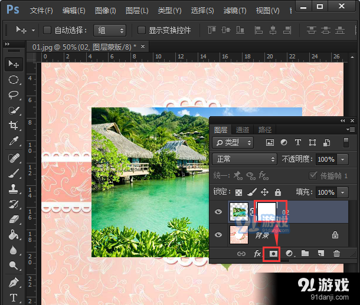Open 不透明度 slider arrow
Screen dimensions: 360x305
(342, 159)
